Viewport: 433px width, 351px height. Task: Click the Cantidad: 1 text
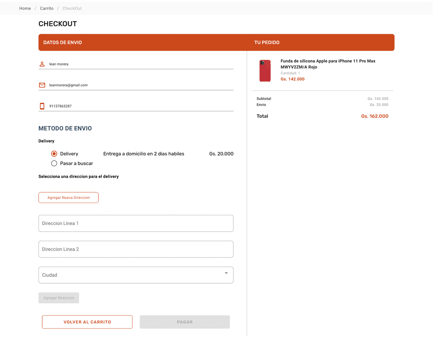[x=290, y=73]
